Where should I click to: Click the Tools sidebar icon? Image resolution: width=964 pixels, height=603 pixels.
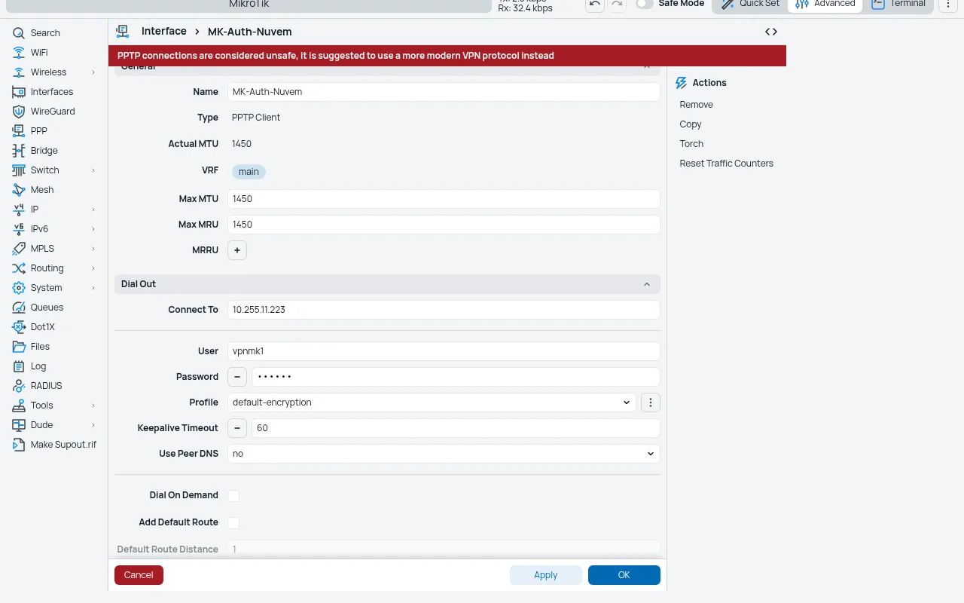pos(19,406)
